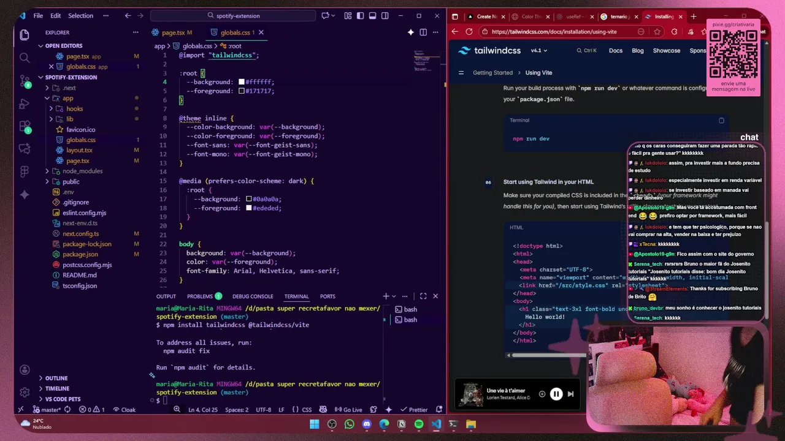Open the Explorer view in the activity bar
This screenshot has width=785, height=441.
[x=25, y=35]
